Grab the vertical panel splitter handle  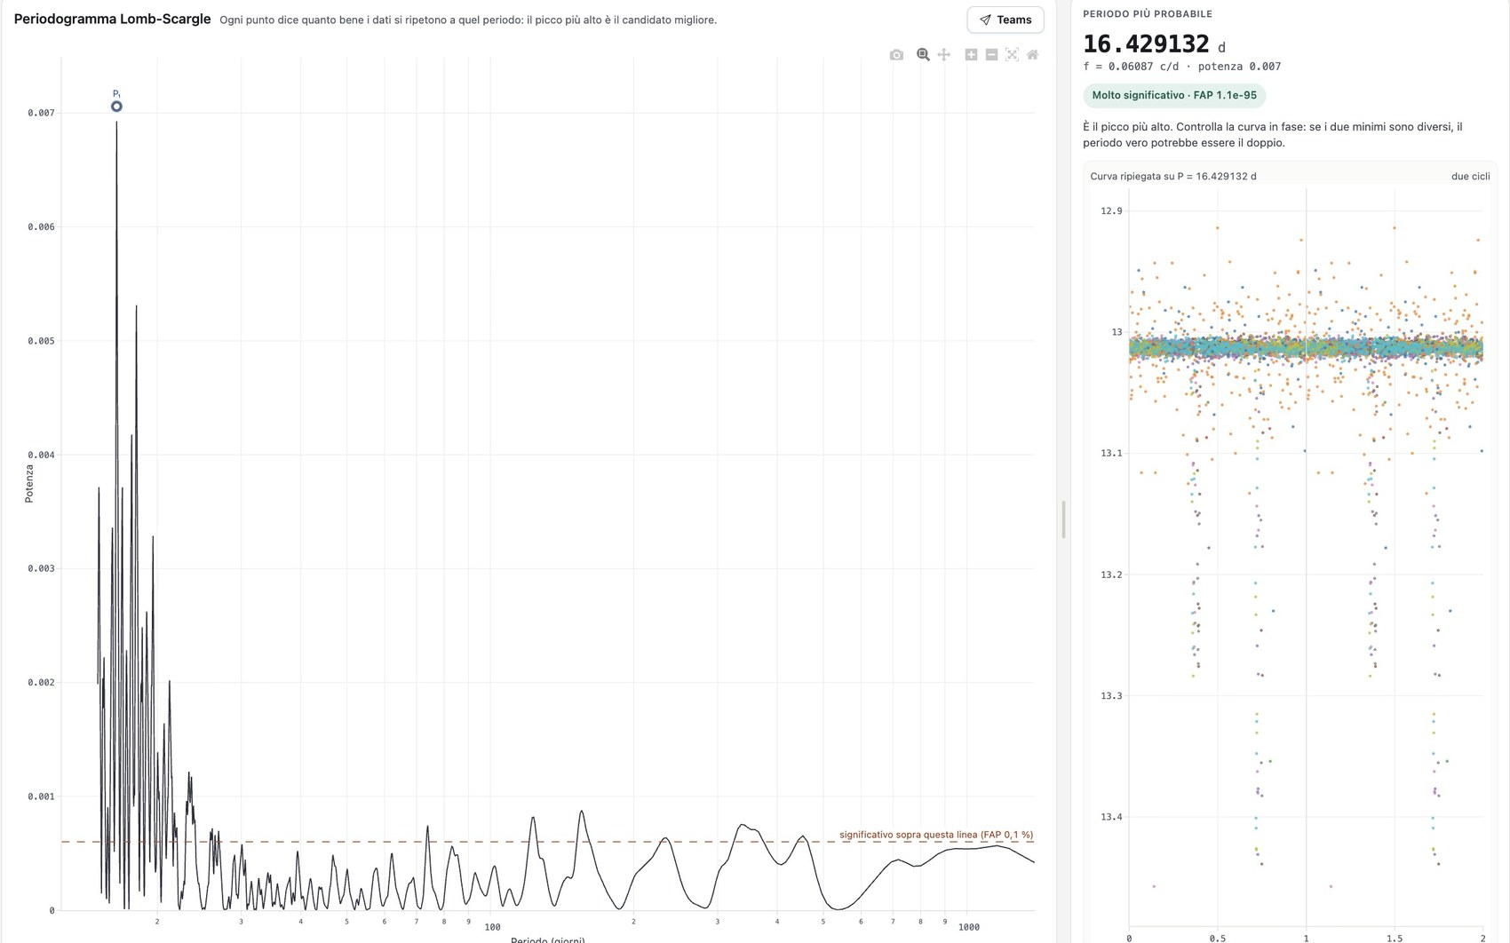(1063, 519)
